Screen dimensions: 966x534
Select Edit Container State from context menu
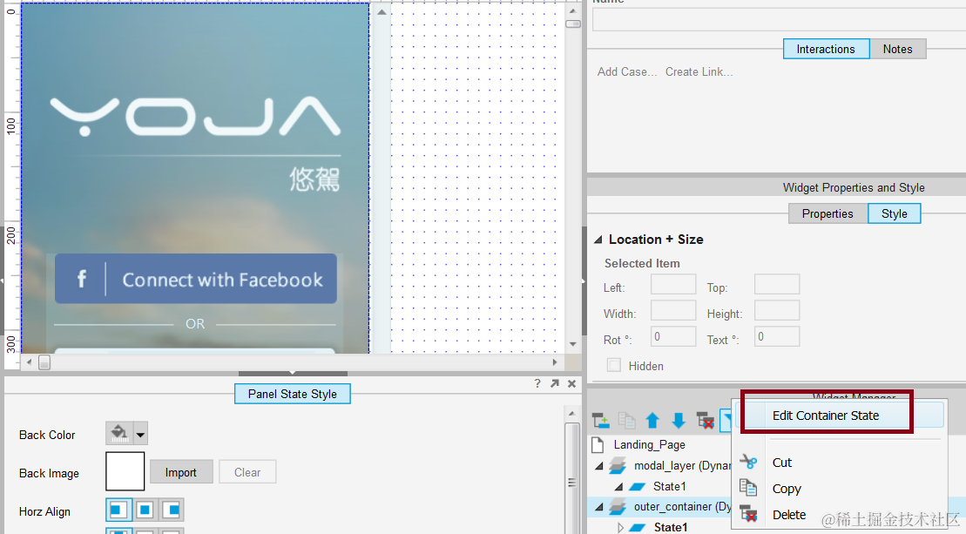[826, 416]
